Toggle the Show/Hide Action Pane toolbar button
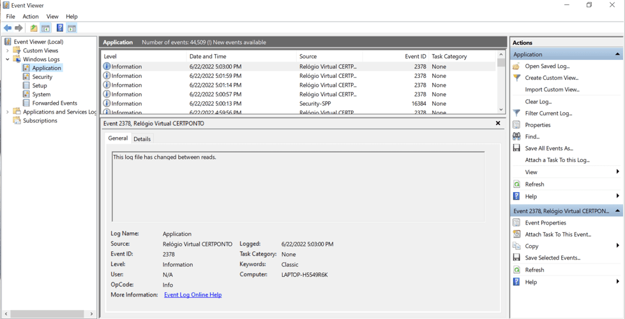The image size is (625, 319). coord(72,28)
